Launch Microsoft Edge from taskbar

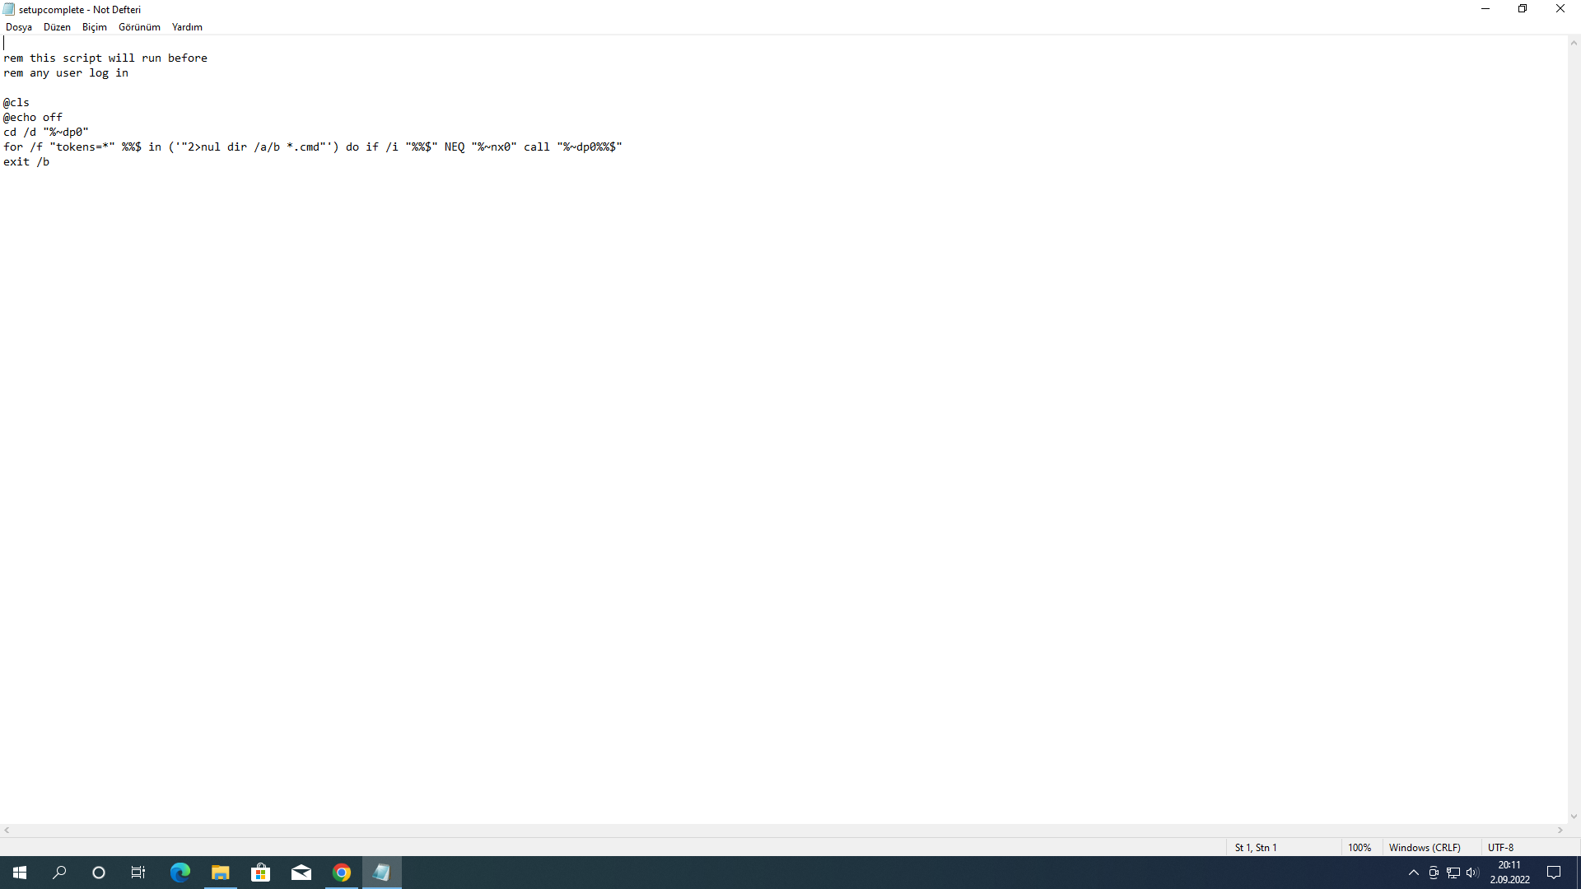(180, 873)
